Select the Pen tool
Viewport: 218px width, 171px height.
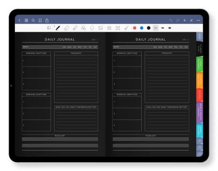[x=58, y=28]
